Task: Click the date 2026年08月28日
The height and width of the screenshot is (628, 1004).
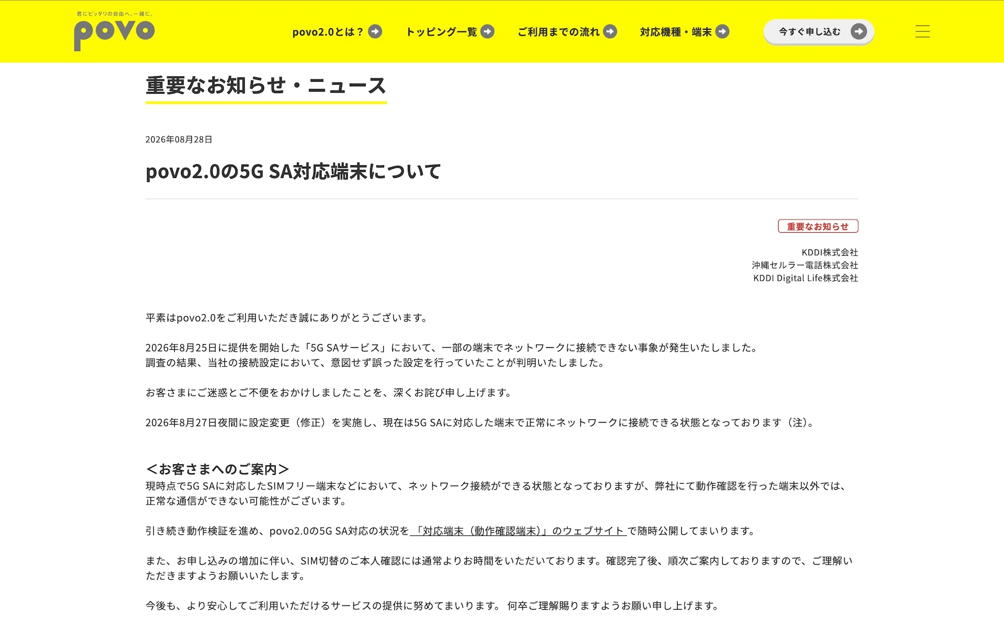Action: coord(179,140)
